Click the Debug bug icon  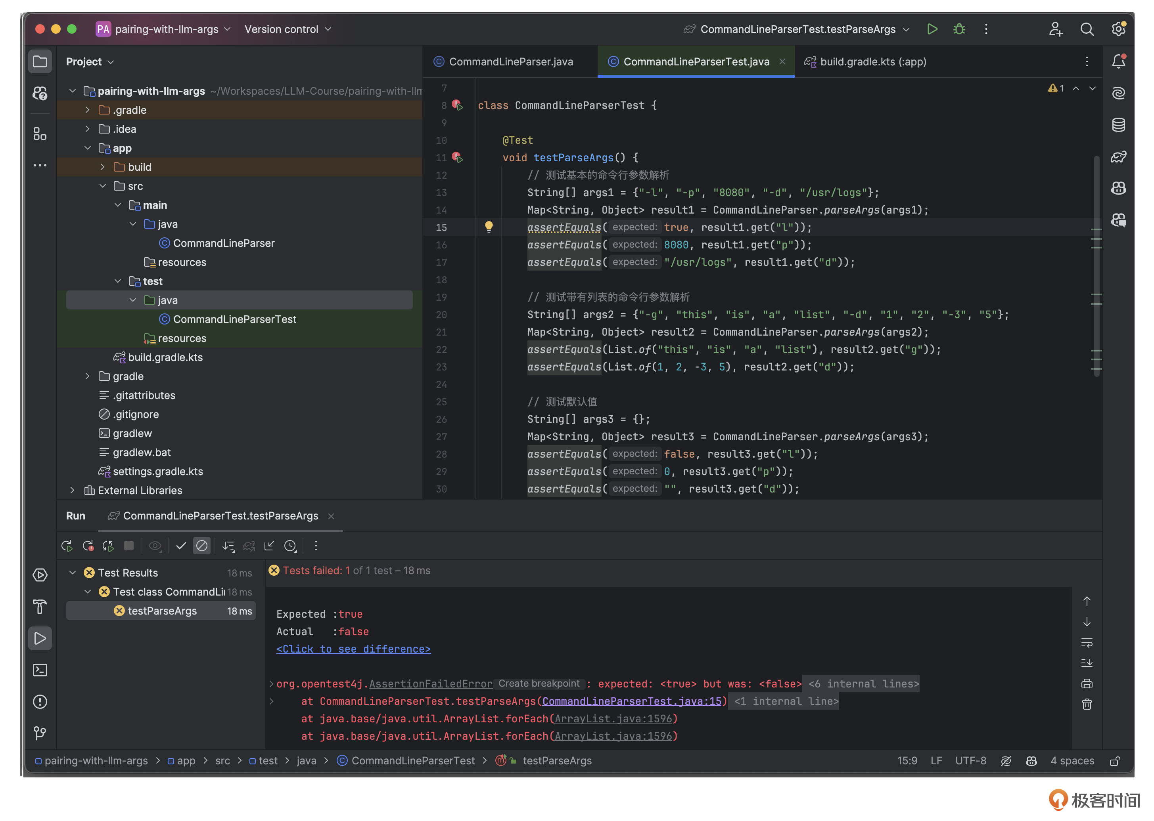[959, 29]
